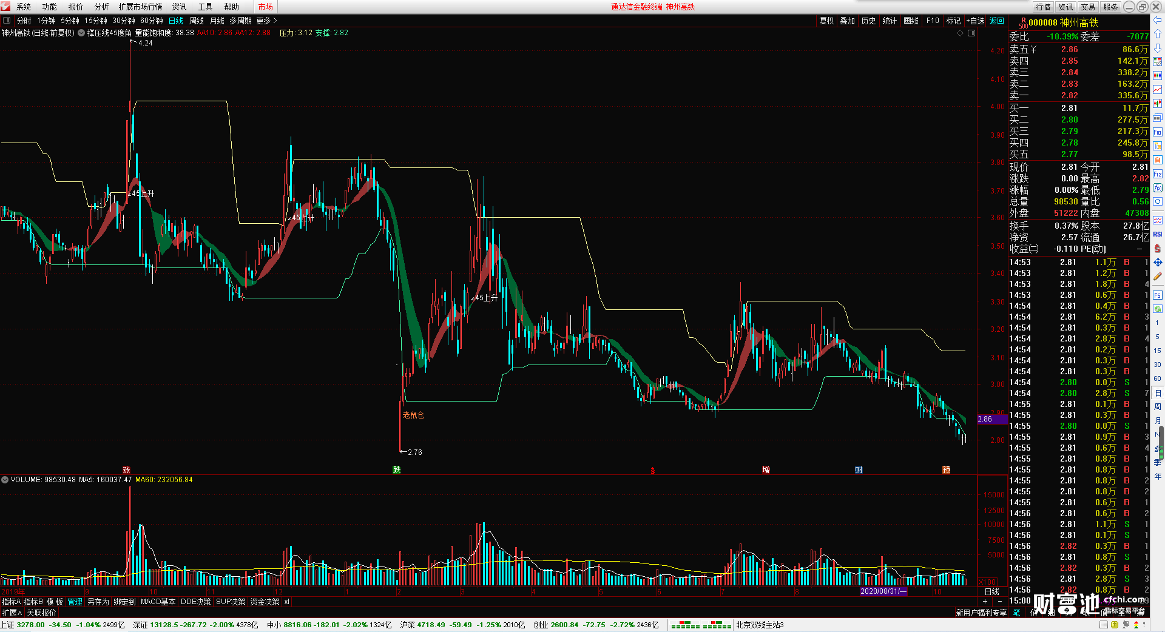1165x632 pixels.
Task: Toggle VOLUME indicator settings circle icon
Action: [5, 480]
